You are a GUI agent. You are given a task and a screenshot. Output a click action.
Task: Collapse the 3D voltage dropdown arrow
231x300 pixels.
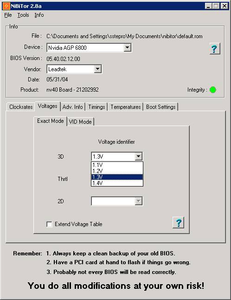(139, 156)
